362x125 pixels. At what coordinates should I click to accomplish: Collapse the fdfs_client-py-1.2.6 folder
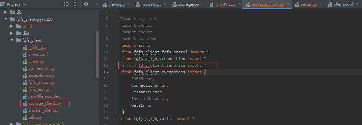pos(6,19)
